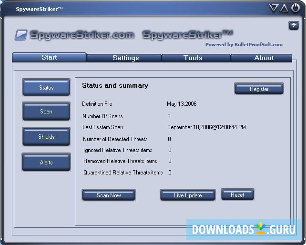Image resolution: width=306 pixels, height=245 pixels.
Task: Click the Quarantined Relative Threats value 0
Action: tap(170, 173)
